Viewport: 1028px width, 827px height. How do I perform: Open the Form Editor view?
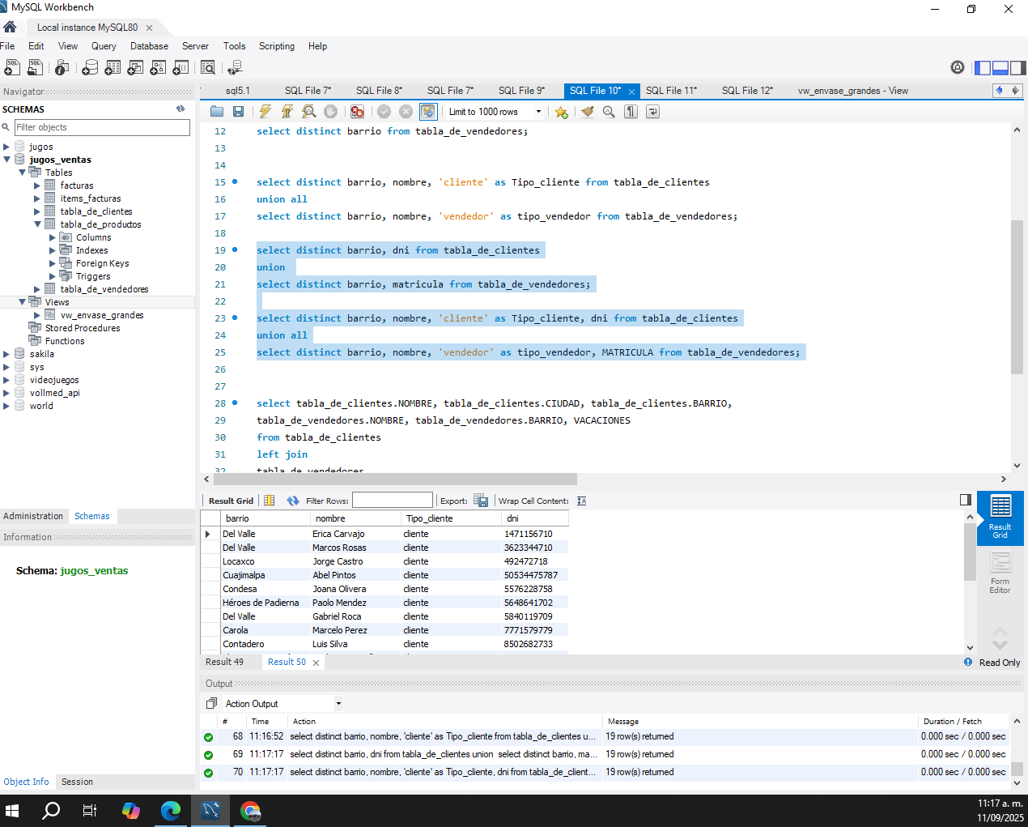[x=1000, y=573]
